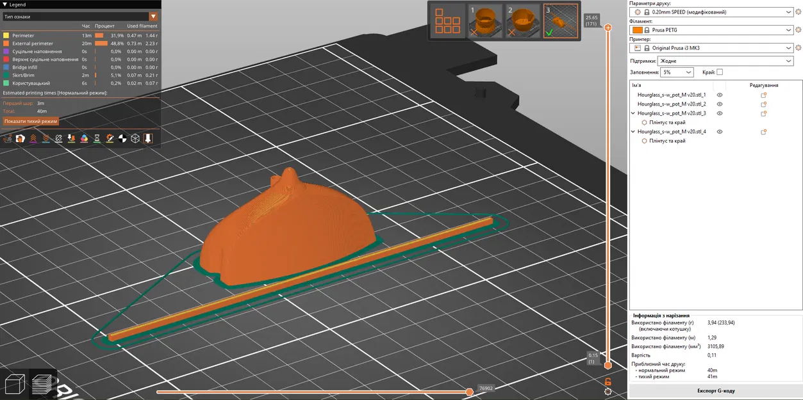Click Експорт G-коду button

tap(716, 390)
